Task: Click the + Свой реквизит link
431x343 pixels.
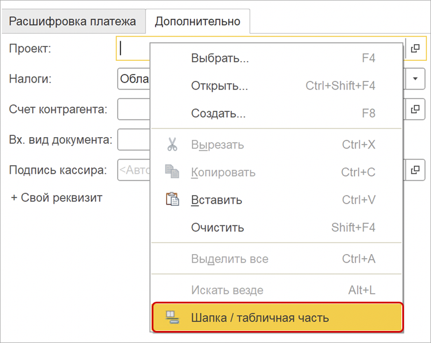Action: click(56, 198)
